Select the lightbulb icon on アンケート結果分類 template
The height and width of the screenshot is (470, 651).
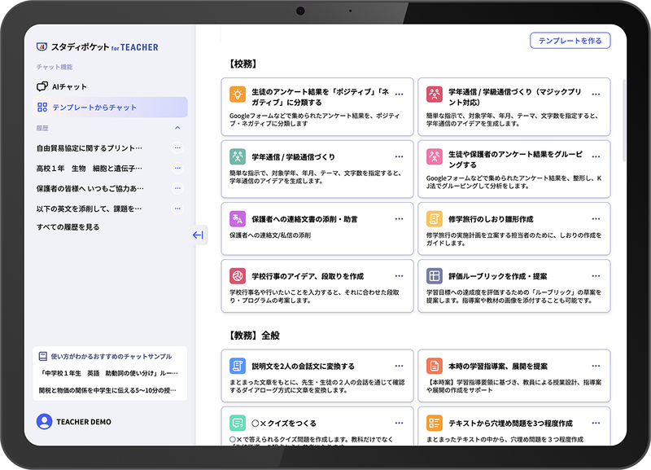[235, 92]
